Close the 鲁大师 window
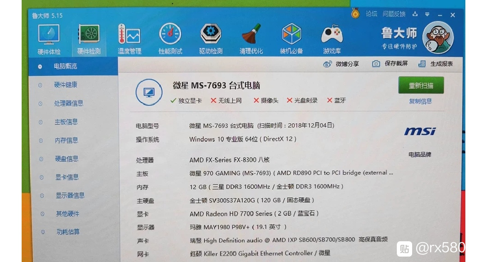 (x=453, y=15)
